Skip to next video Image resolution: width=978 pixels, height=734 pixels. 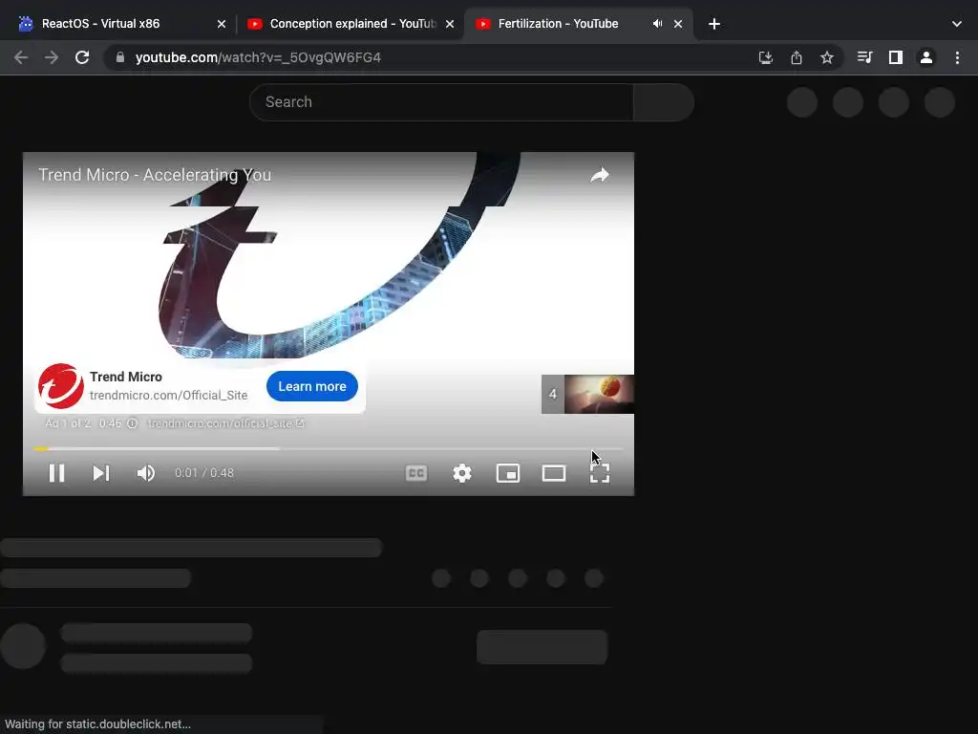(x=101, y=473)
